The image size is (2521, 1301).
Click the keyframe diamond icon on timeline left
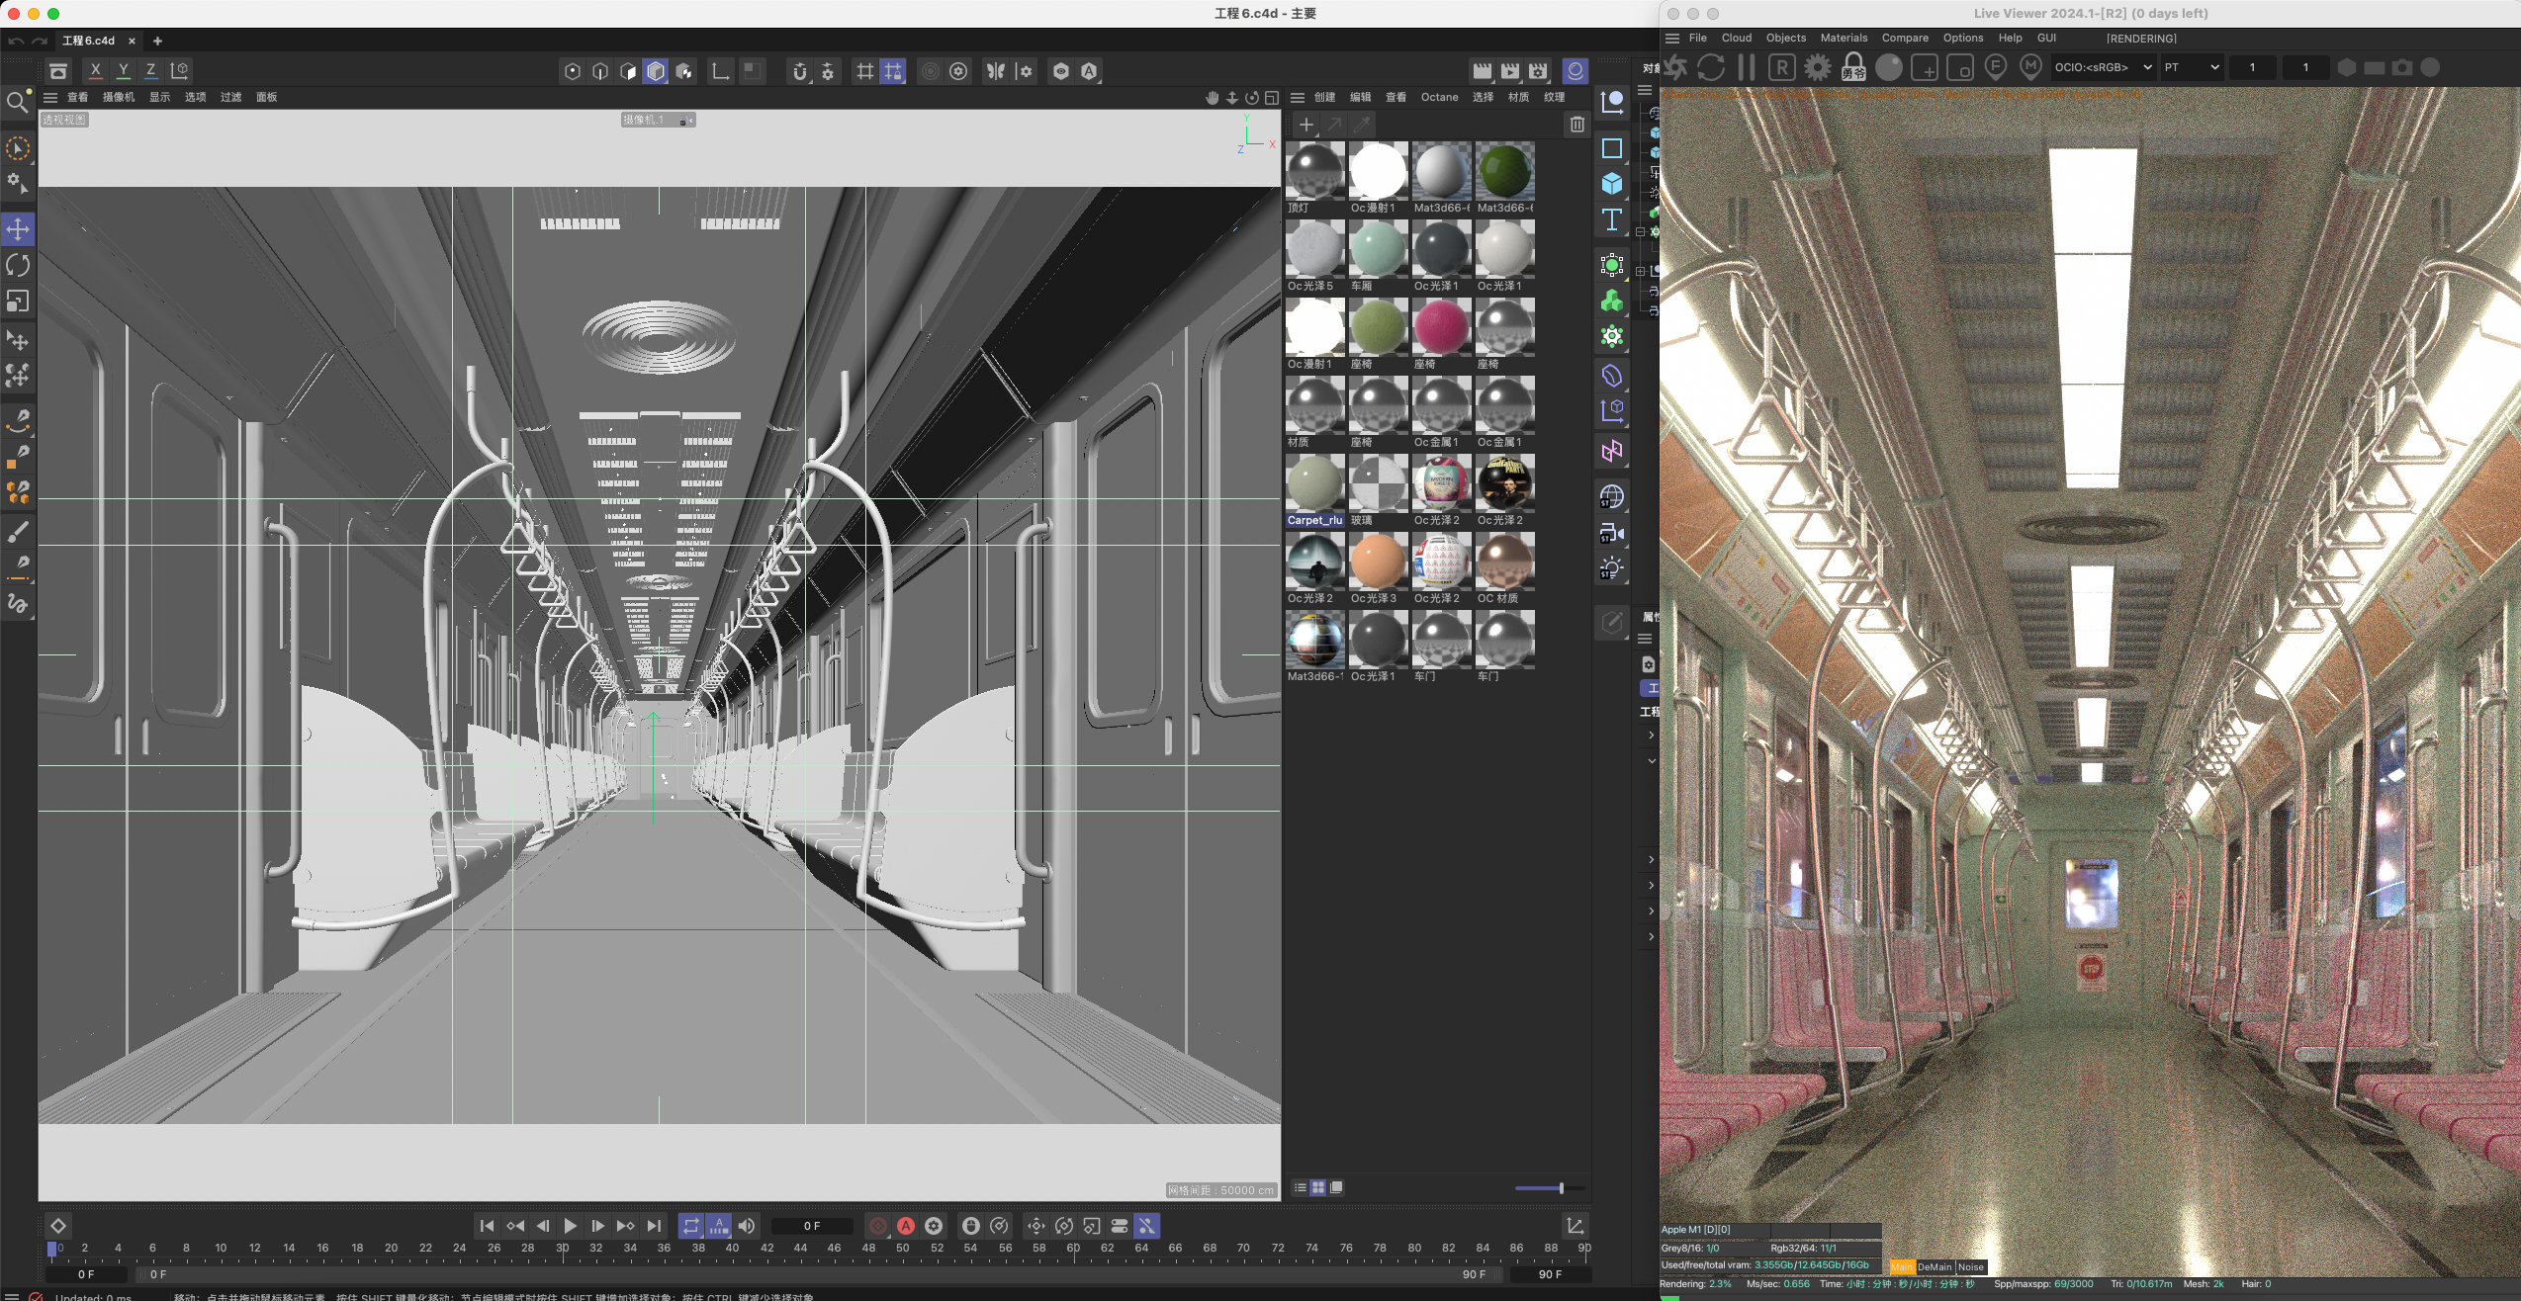(58, 1226)
